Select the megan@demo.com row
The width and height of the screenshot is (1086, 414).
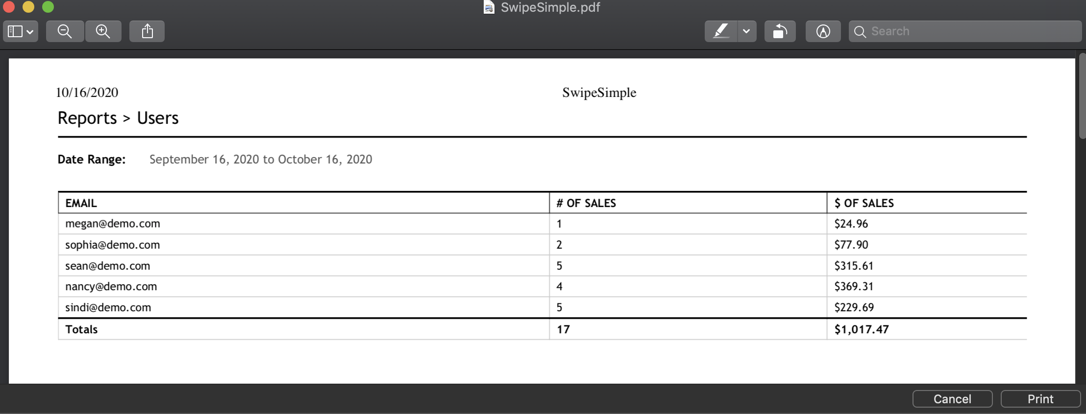point(542,224)
